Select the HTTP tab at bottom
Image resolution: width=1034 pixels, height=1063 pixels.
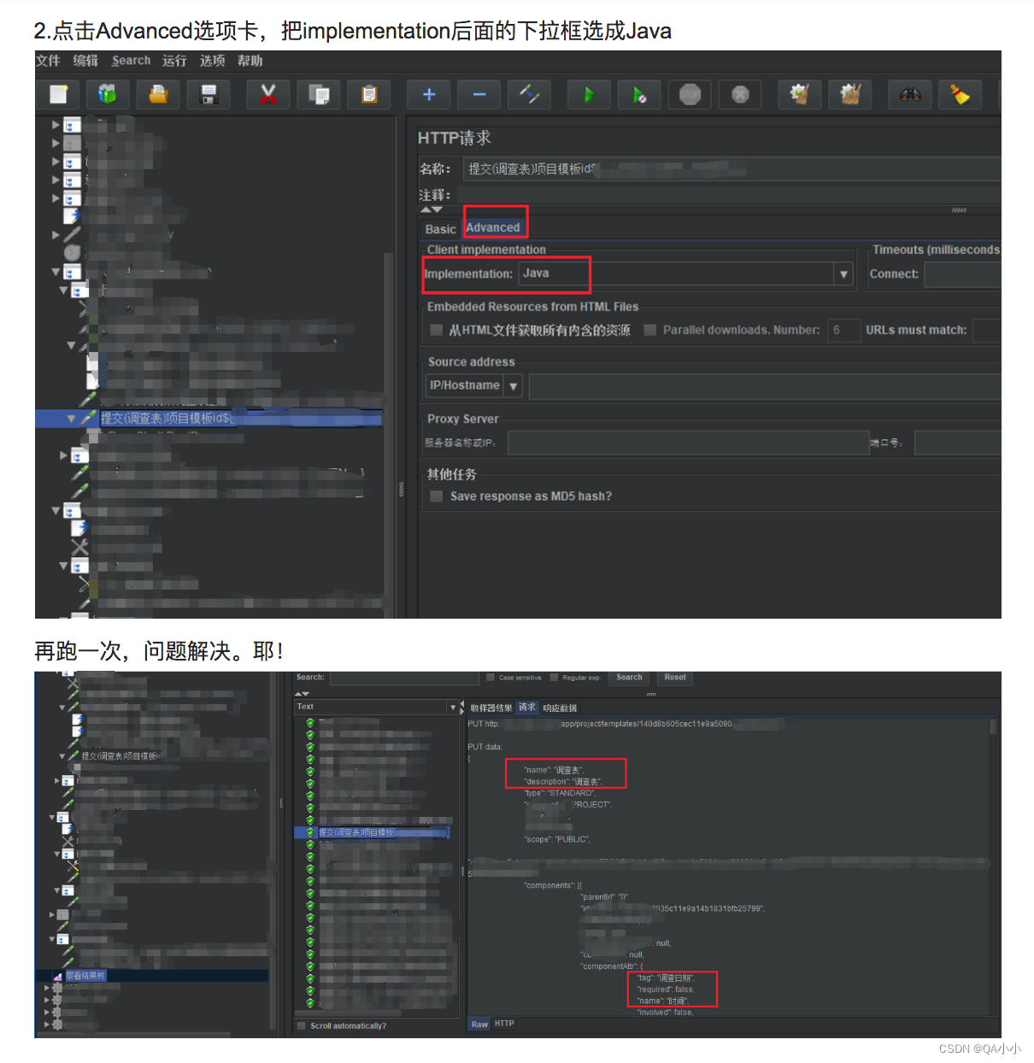(504, 1024)
